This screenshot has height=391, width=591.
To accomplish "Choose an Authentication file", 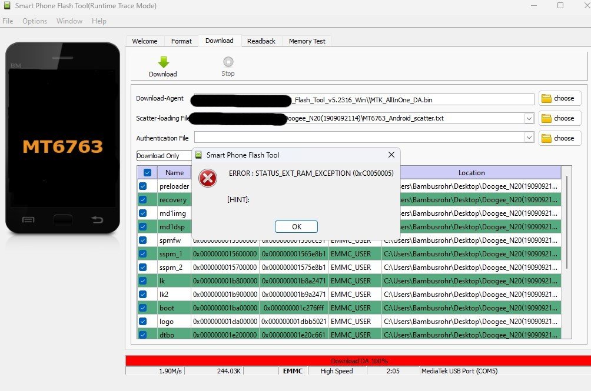I will (x=560, y=139).
